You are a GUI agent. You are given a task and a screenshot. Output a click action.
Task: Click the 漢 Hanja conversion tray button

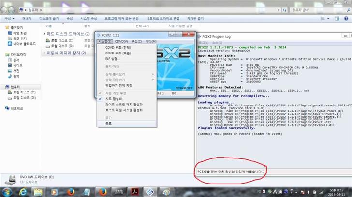point(280,192)
